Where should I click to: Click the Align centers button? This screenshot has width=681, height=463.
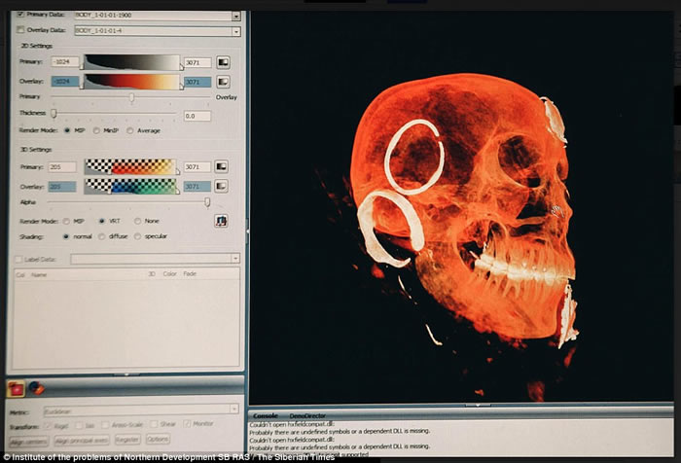[29, 441]
